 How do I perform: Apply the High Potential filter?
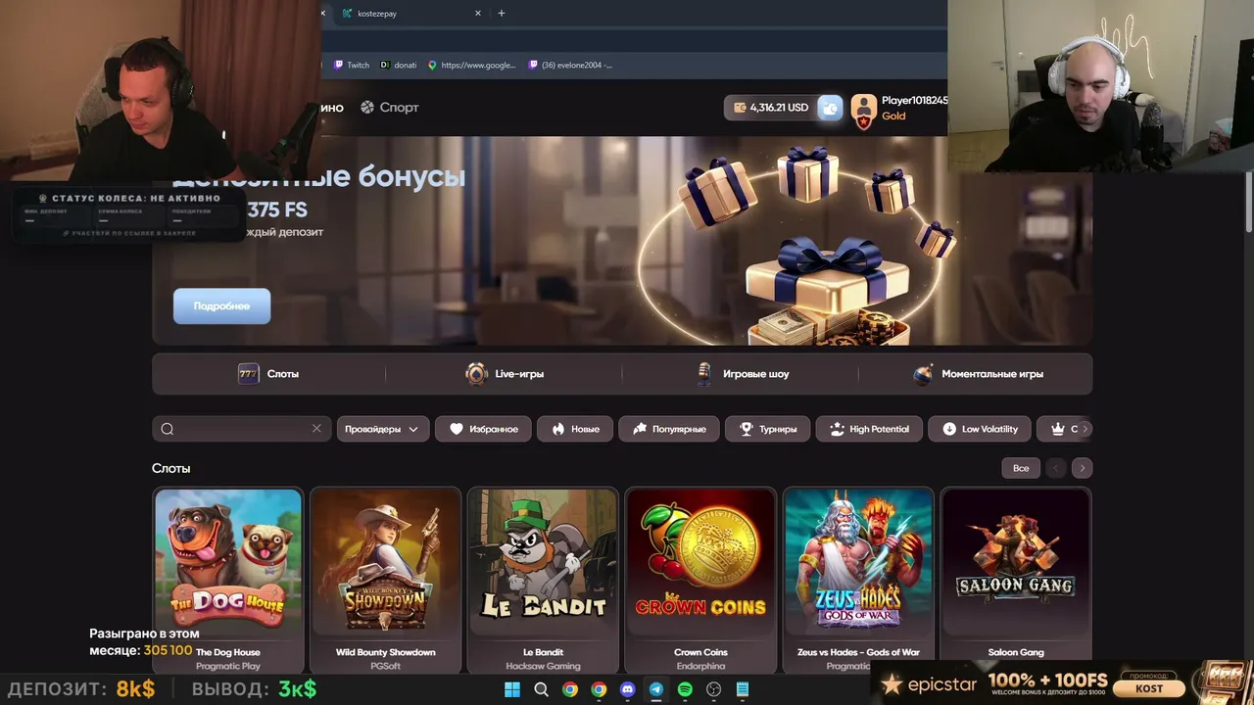869,429
